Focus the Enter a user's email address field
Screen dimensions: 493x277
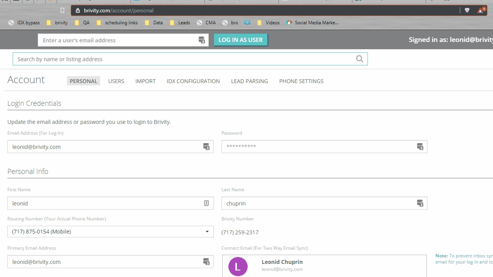[x=123, y=40]
